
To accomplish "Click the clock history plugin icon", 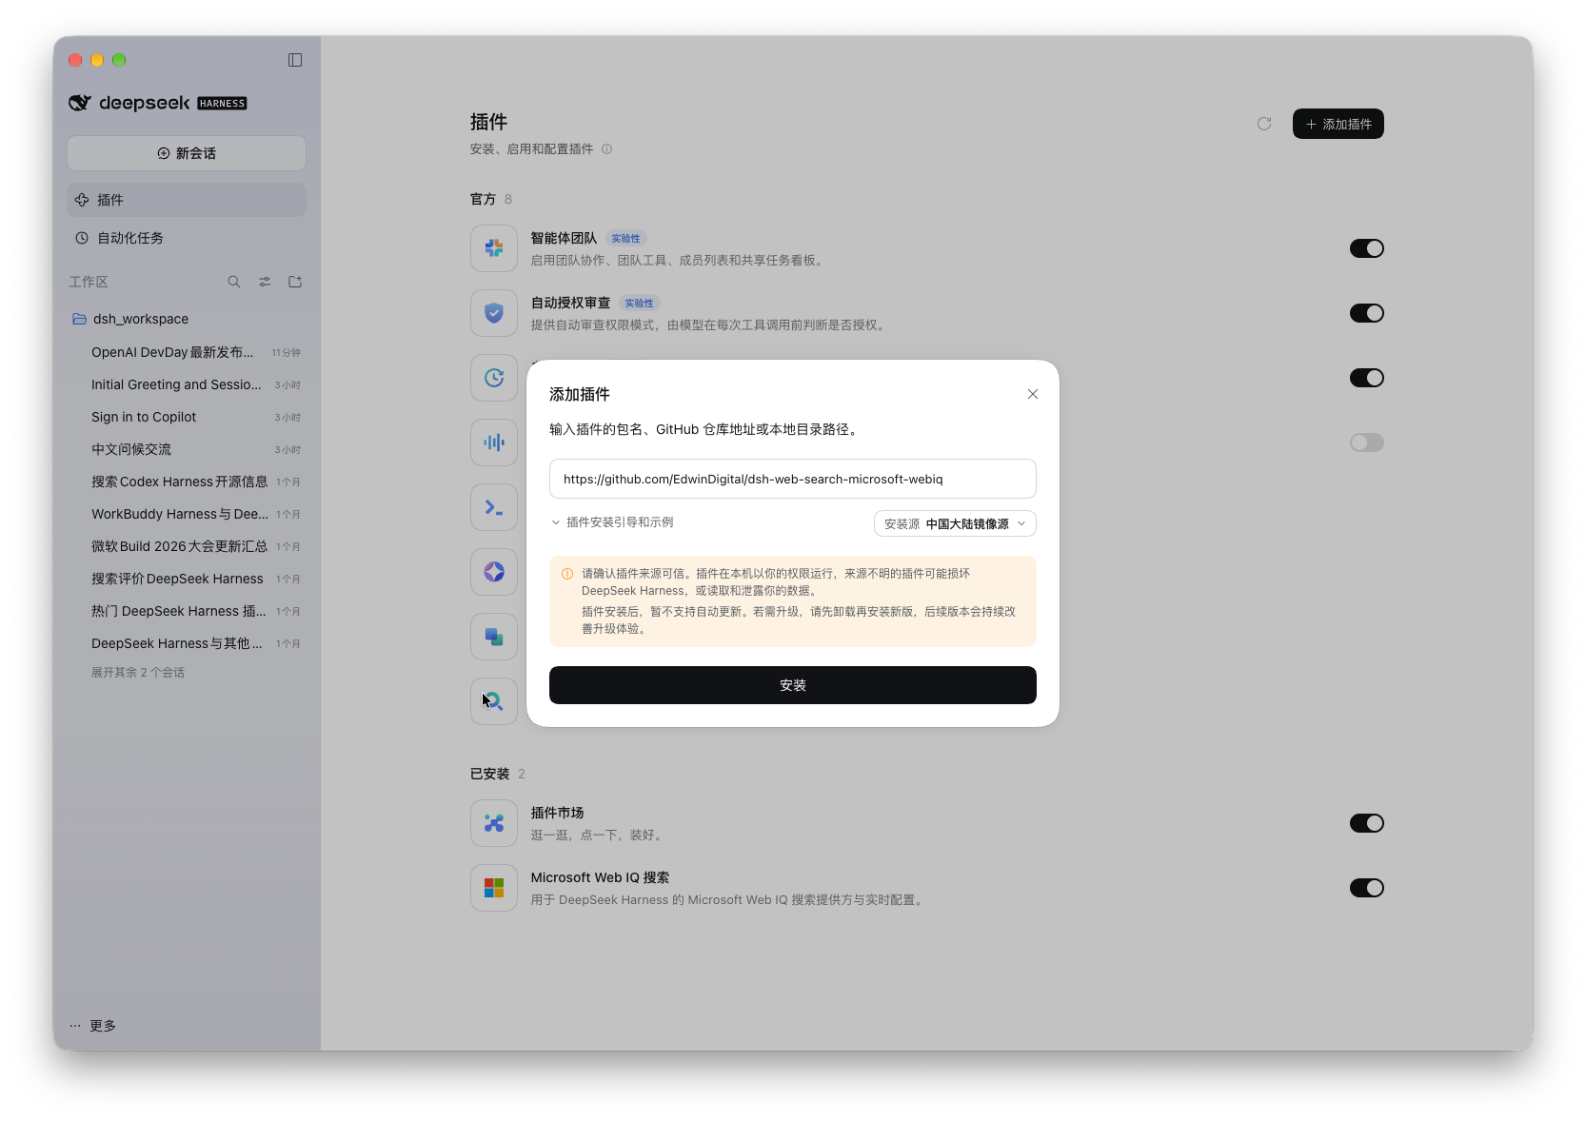I will click(x=494, y=378).
